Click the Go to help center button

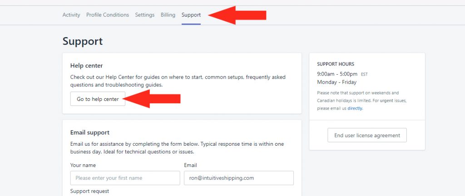[x=98, y=99]
